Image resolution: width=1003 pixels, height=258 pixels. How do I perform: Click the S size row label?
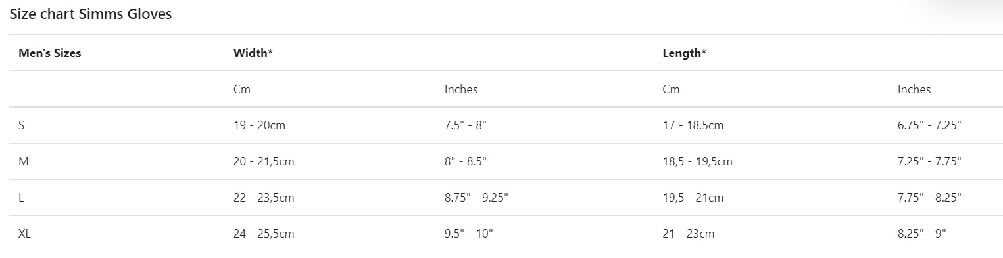[22, 125]
